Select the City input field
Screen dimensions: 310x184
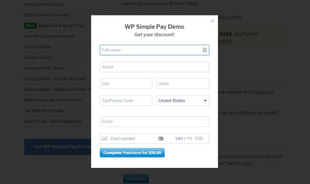126,84
